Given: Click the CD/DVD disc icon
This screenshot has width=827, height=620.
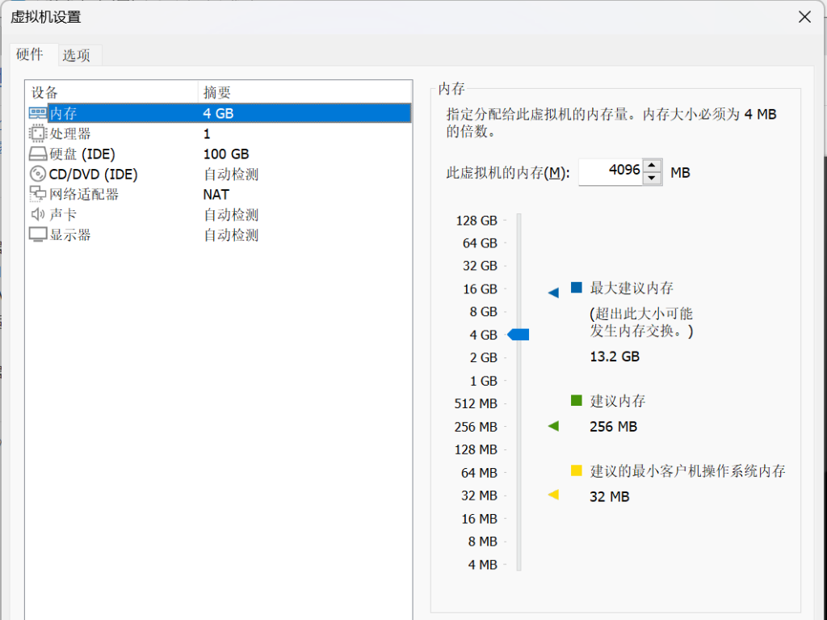Looking at the screenshot, I should [38, 174].
